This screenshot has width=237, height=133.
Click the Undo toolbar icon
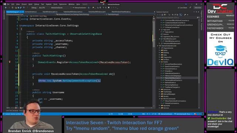(24, 8)
